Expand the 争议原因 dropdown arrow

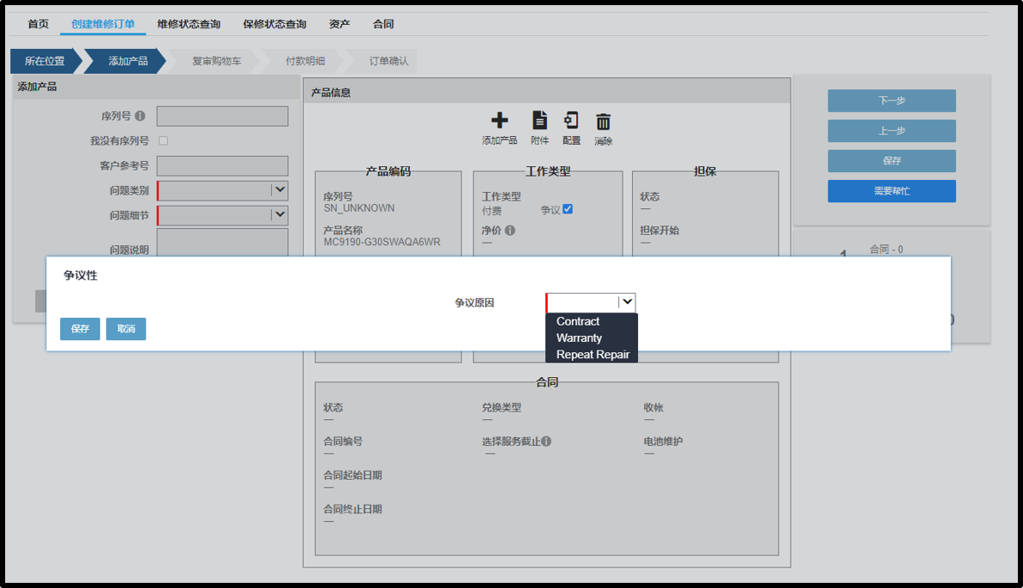627,302
